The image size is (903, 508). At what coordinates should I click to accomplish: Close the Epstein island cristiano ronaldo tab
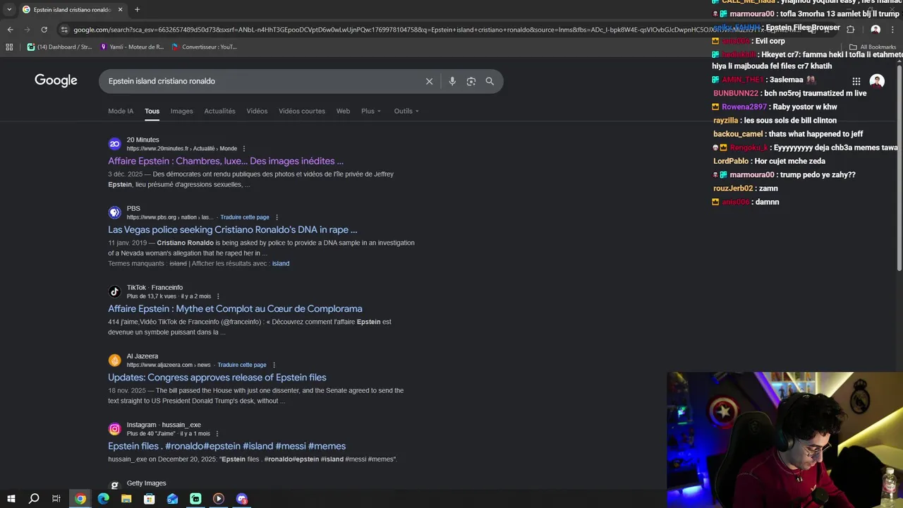click(120, 10)
